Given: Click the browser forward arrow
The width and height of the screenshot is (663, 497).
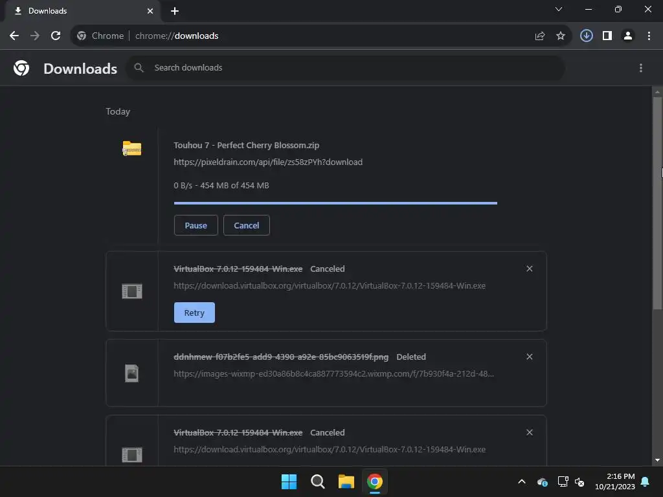Looking at the screenshot, I should pos(35,36).
